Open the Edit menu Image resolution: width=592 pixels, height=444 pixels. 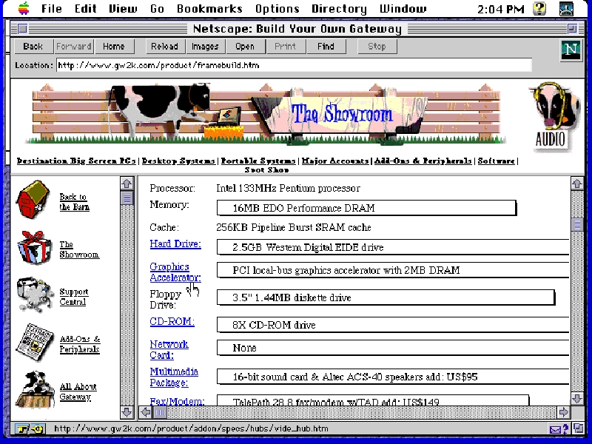(85, 8)
